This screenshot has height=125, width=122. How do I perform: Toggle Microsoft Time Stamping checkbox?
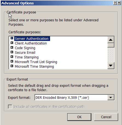12,66
